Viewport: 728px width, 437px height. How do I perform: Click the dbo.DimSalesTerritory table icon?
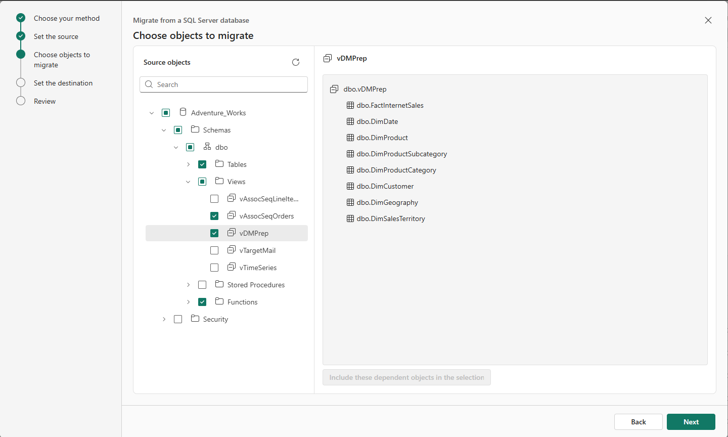350,219
